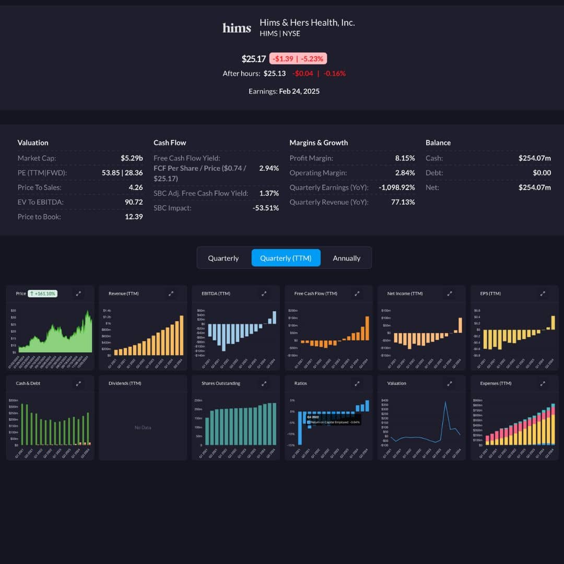Select the Quarterly (TTM) tab

pyautogui.click(x=286, y=258)
